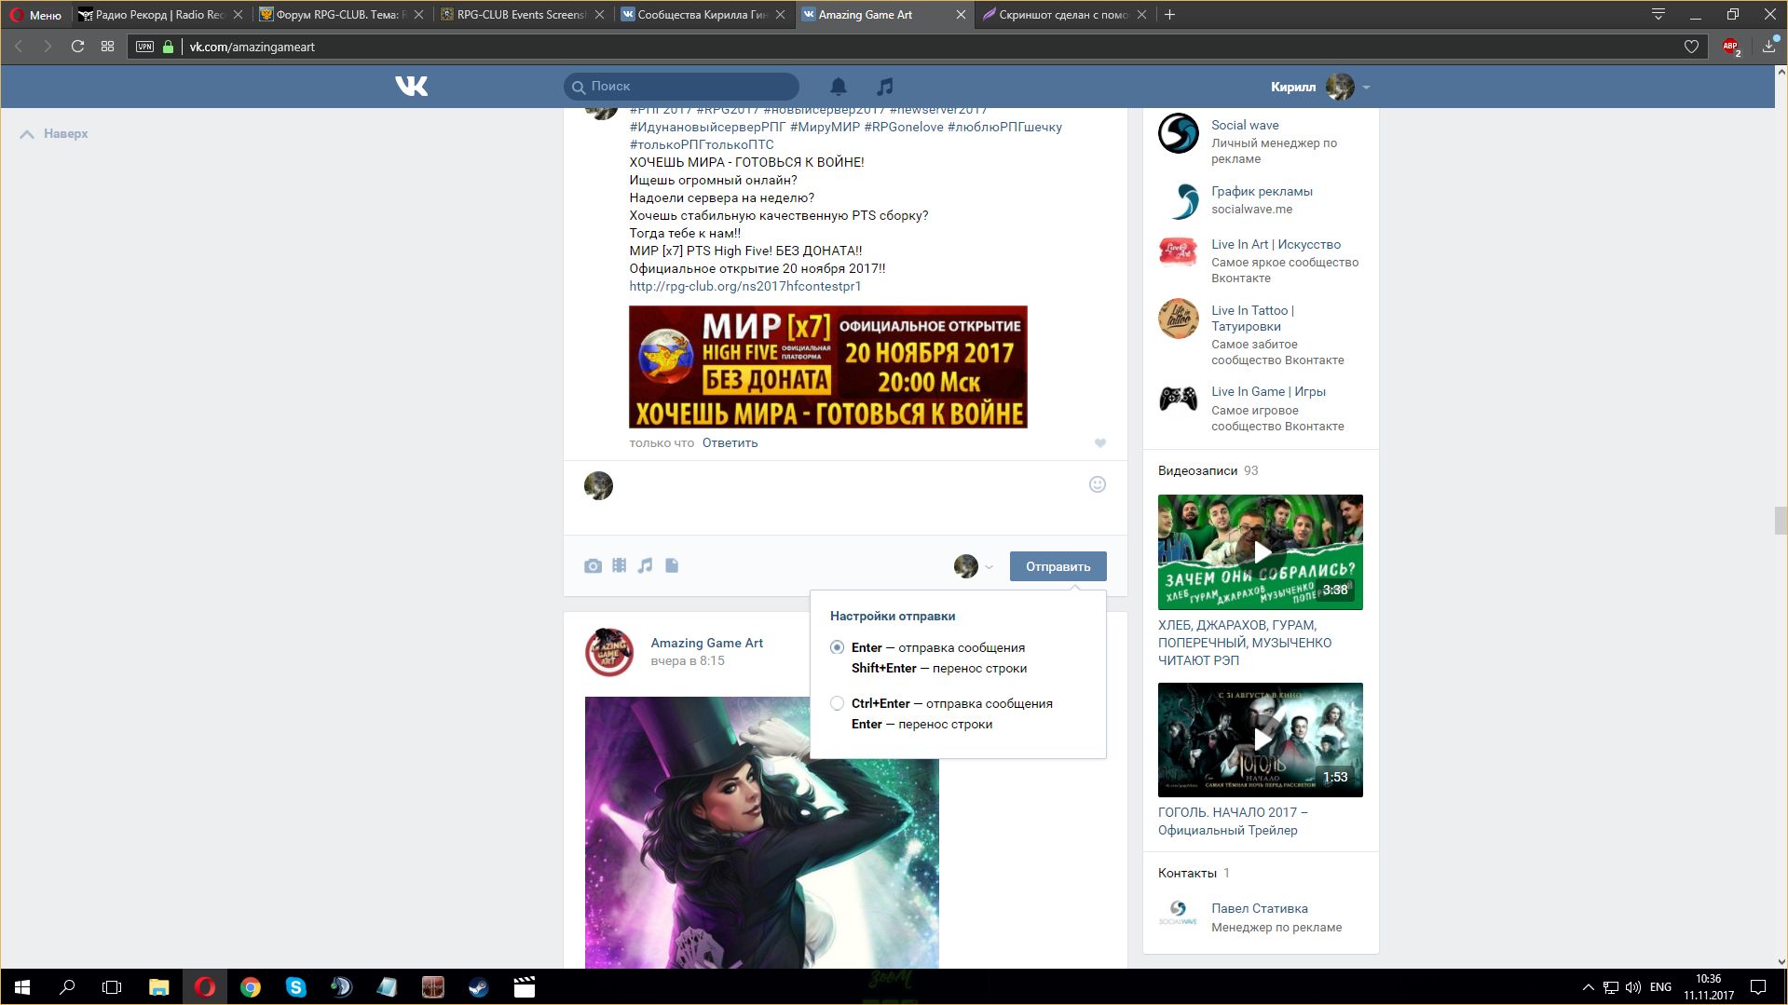Switch to RPG-CLUB Events Screenshots tab

click(522, 15)
